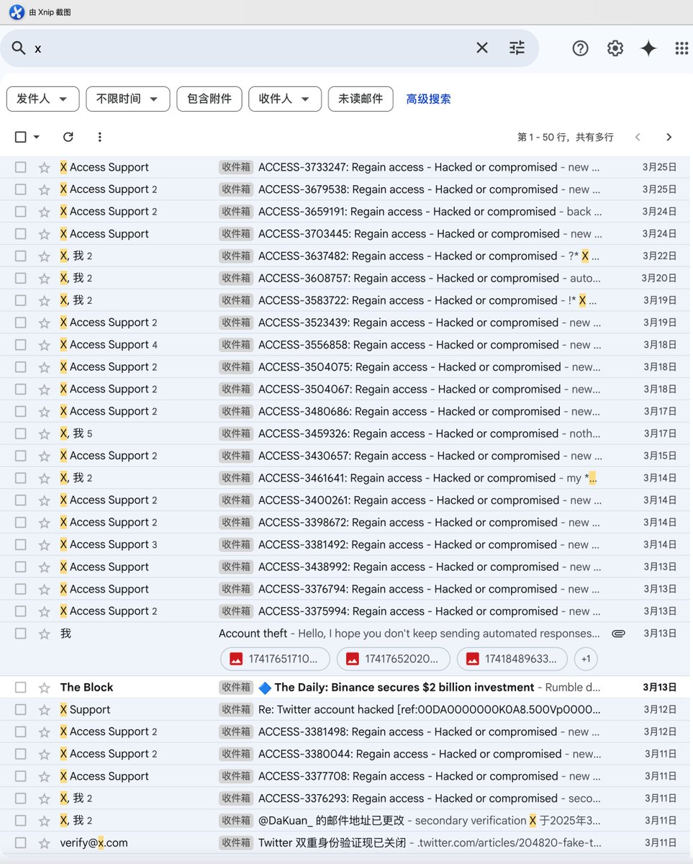Star the ACCESS-3733247 email
693x864 pixels.
45,167
